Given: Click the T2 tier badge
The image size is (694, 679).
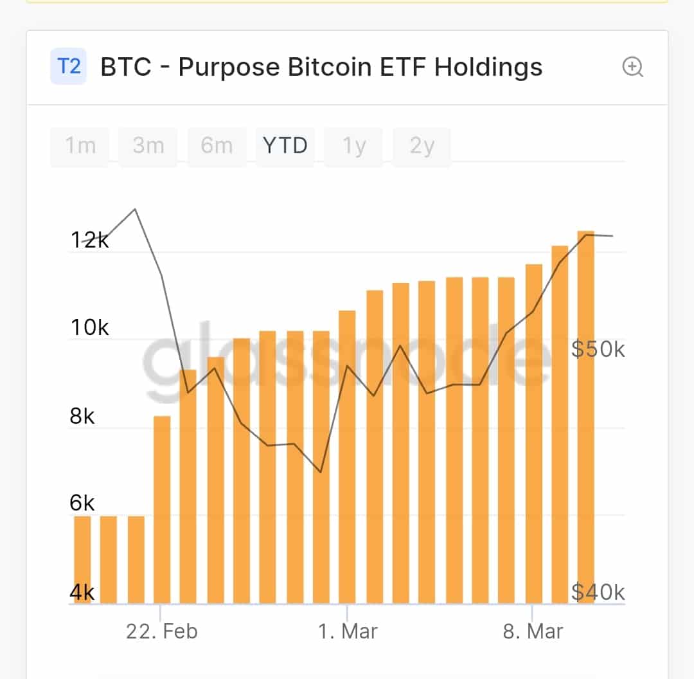Looking at the screenshot, I should coord(69,67).
